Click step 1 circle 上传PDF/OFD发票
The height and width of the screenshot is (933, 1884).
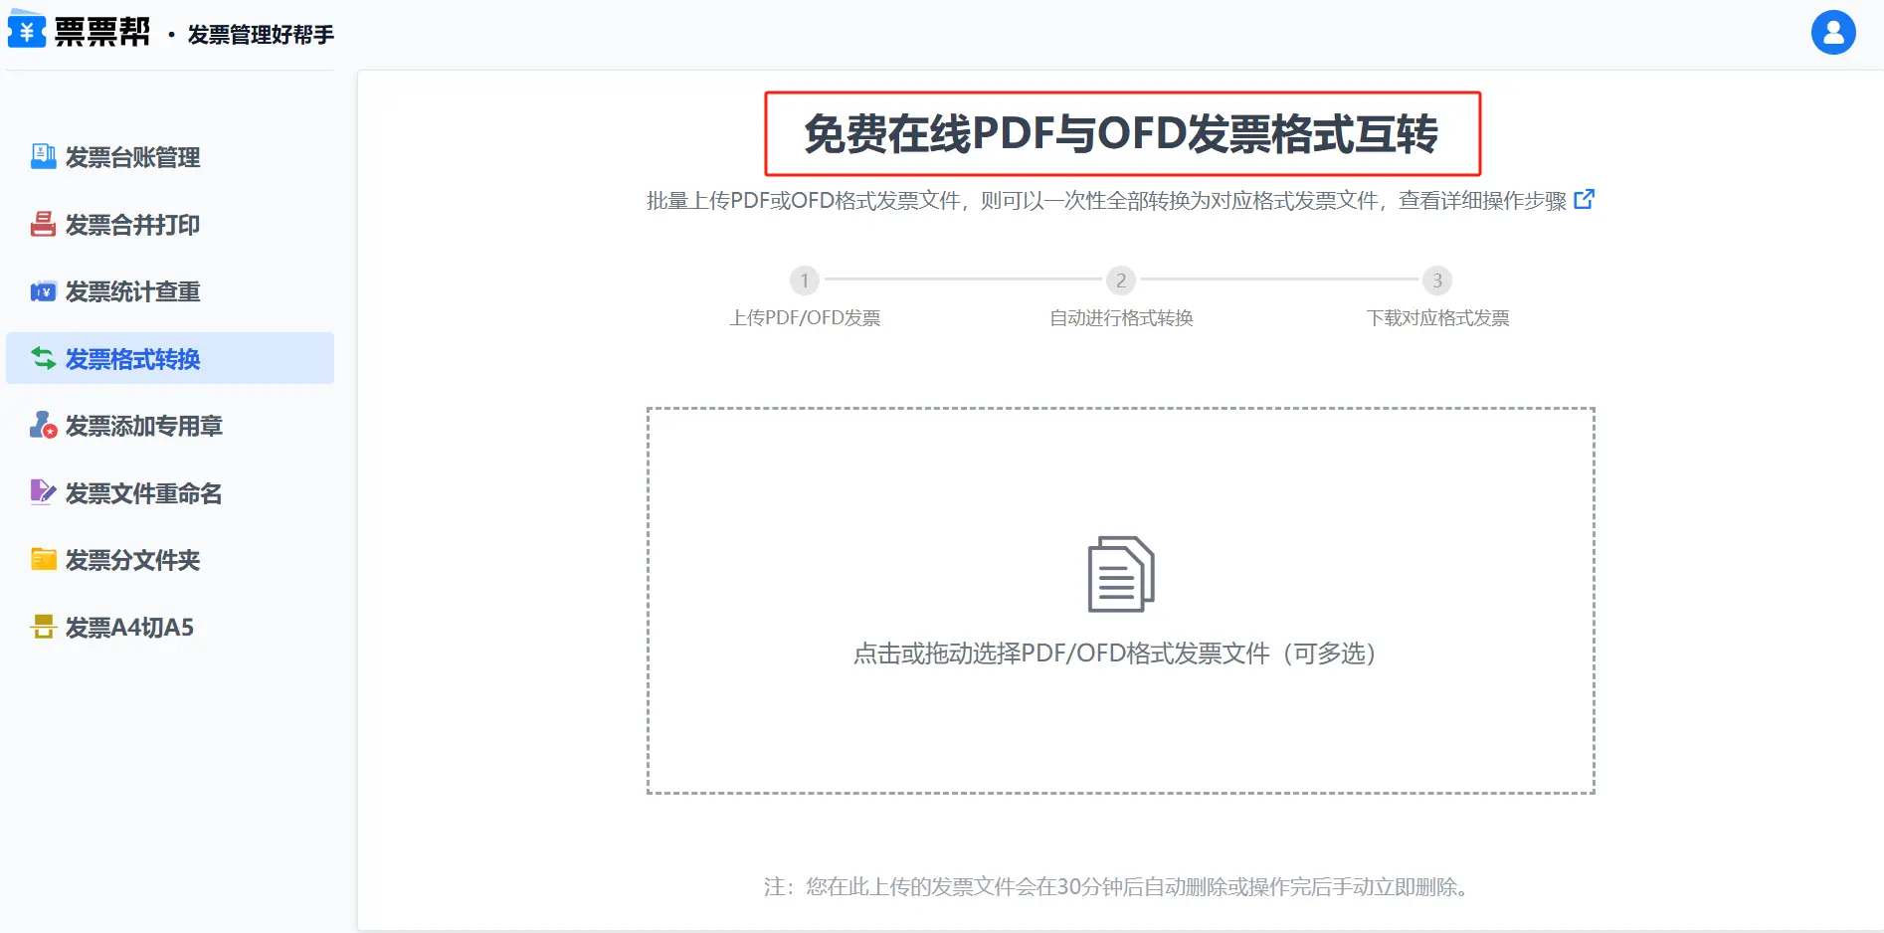[x=805, y=280]
